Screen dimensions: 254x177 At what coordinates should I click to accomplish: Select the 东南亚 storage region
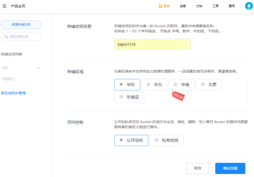[129, 97]
